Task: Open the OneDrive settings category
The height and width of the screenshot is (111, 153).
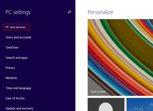Action: pos(12,47)
